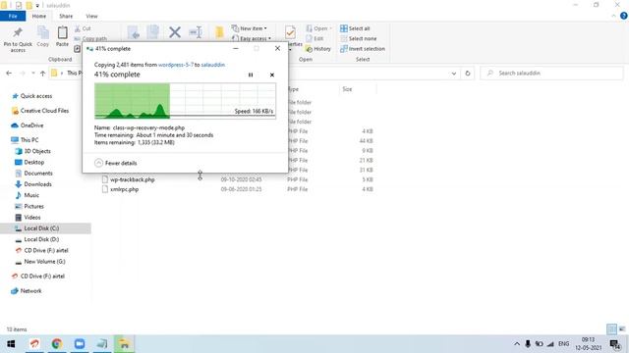Open the Properties checkmark icon
The width and height of the screenshot is (629, 353).
click(290, 32)
